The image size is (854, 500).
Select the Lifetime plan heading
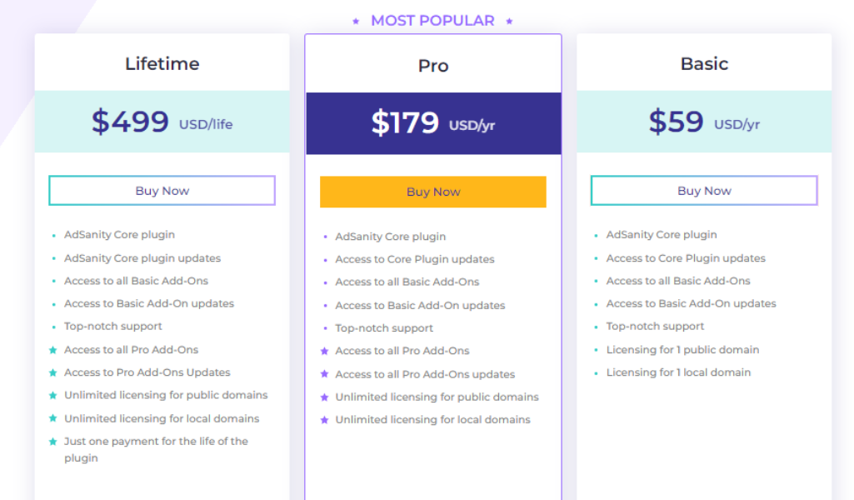pos(162,63)
